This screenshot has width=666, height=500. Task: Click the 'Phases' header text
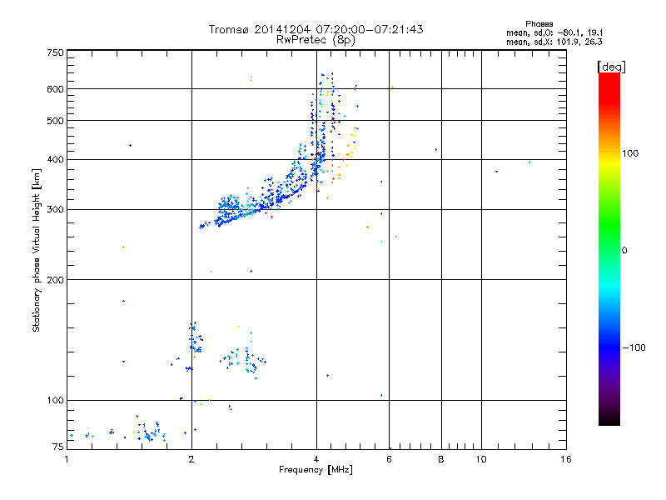tap(539, 24)
